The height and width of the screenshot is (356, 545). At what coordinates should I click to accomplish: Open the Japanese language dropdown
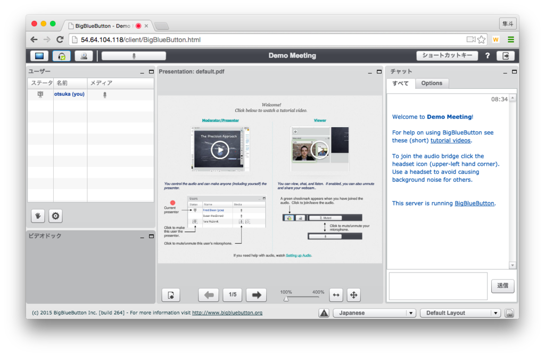click(374, 313)
